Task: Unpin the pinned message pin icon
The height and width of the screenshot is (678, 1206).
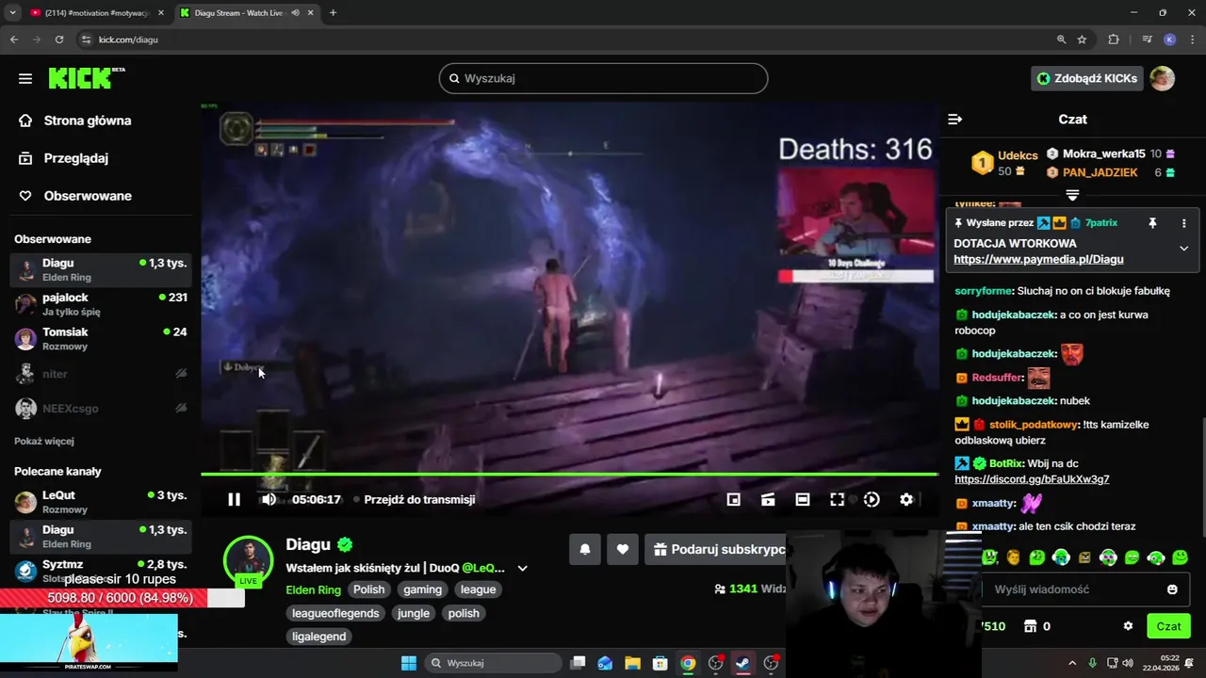Action: (x=1152, y=223)
